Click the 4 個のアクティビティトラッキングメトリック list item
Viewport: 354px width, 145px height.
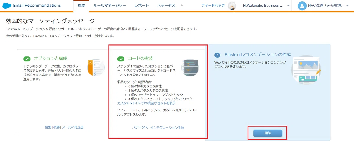(160, 99)
